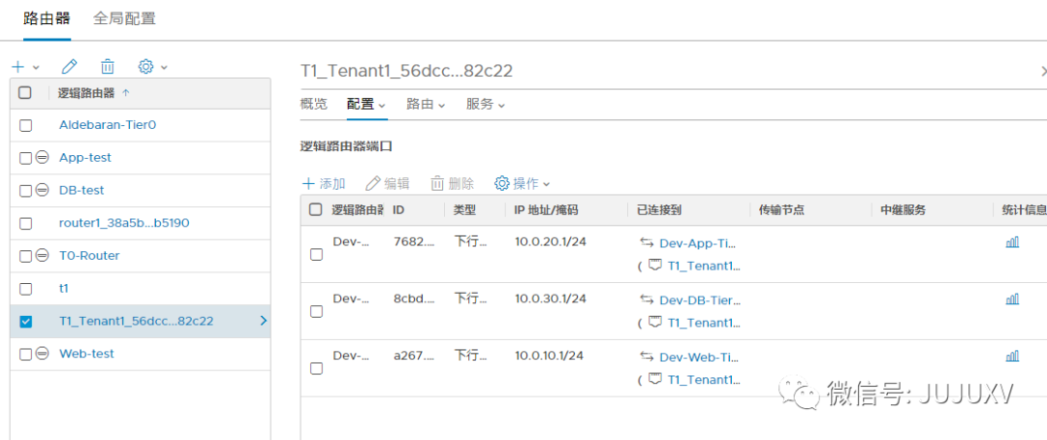Check the Aldebaran-Tier0 router checkbox
The image size is (1047, 440).
(26, 125)
